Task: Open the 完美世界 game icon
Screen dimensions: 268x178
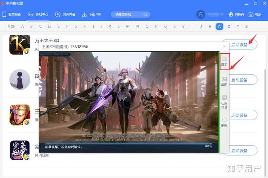Action: [x=20, y=150]
